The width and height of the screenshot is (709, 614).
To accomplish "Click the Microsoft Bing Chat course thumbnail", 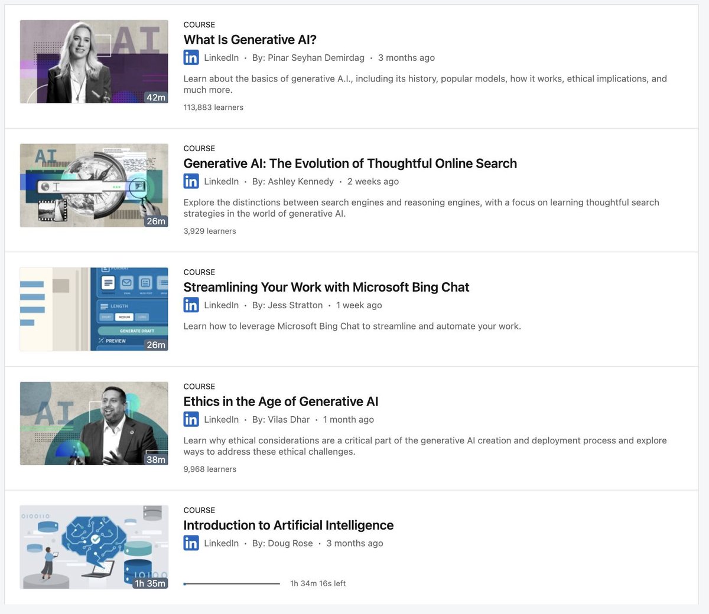I will [94, 309].
